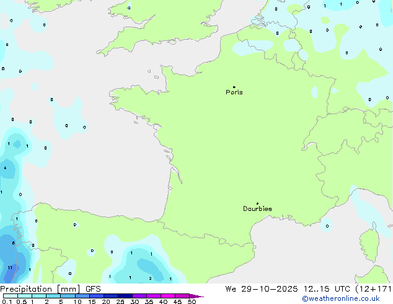393x304 pixels.
Task: Click the map precipitation value '11'
Action: pos(10,267)
